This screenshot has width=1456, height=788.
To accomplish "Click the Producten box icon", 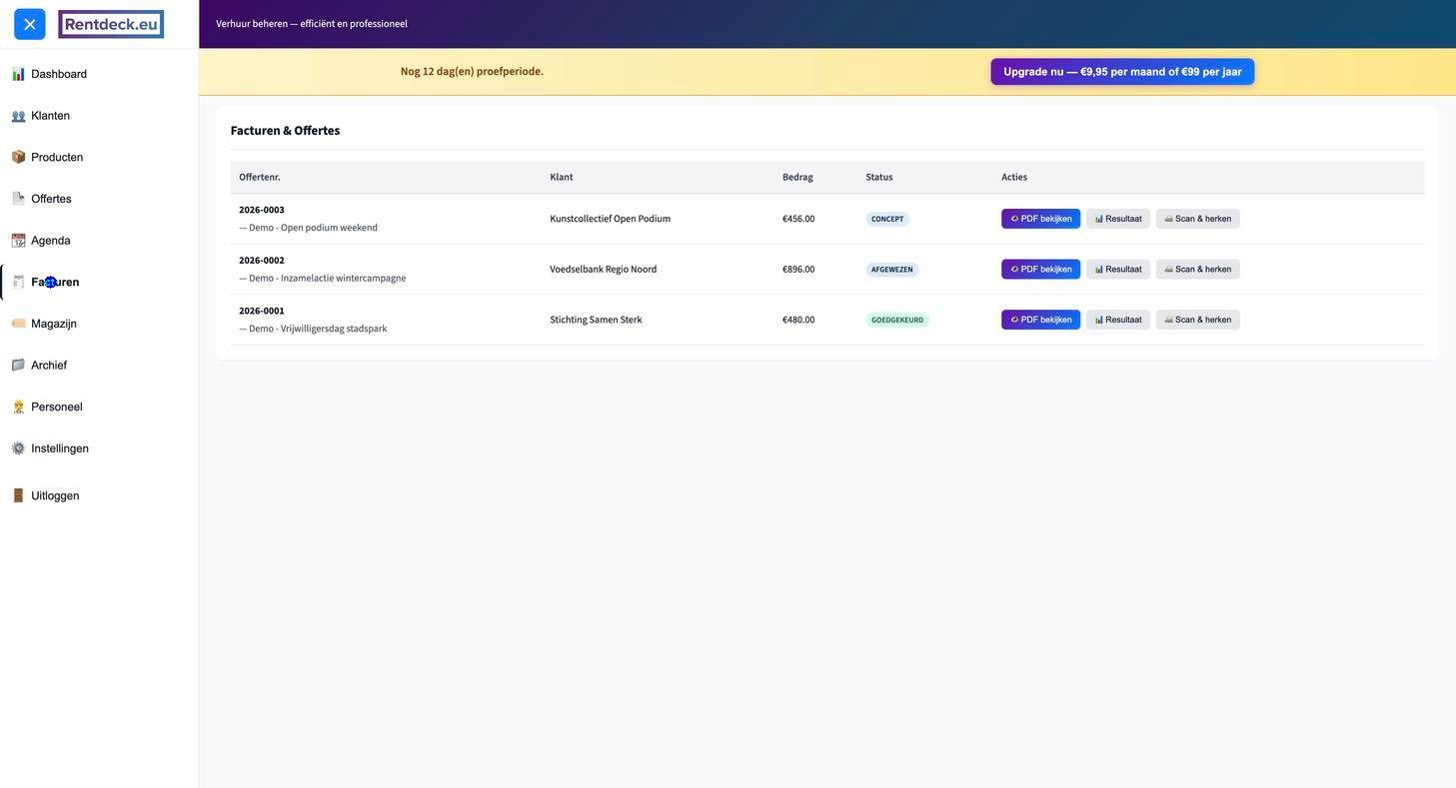I will (x=18, y=157).
